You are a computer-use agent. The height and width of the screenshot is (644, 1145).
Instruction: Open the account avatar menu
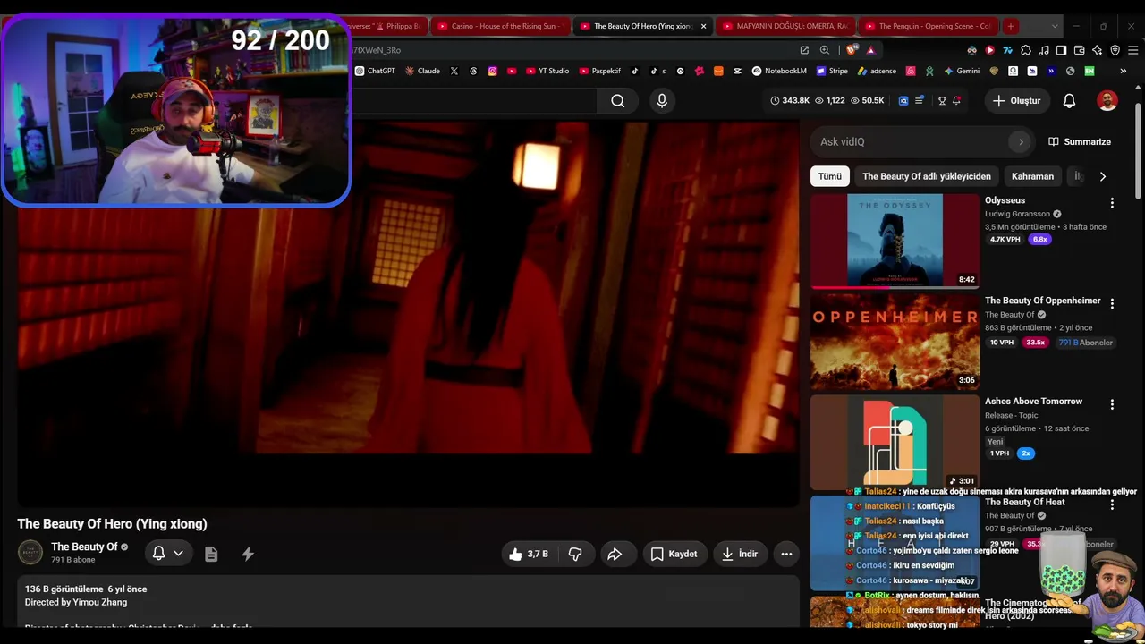(x=1107, y=101)
